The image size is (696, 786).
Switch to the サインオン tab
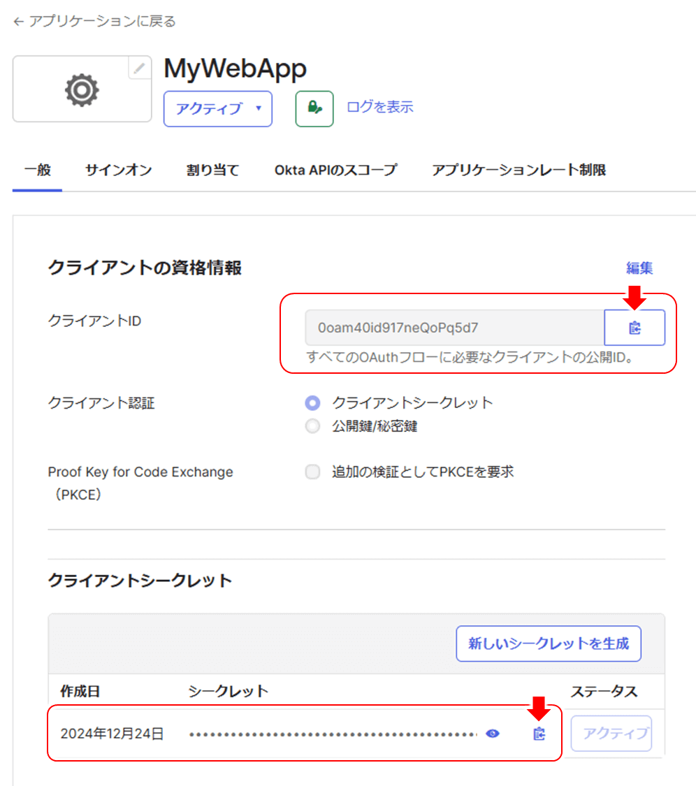118,170
